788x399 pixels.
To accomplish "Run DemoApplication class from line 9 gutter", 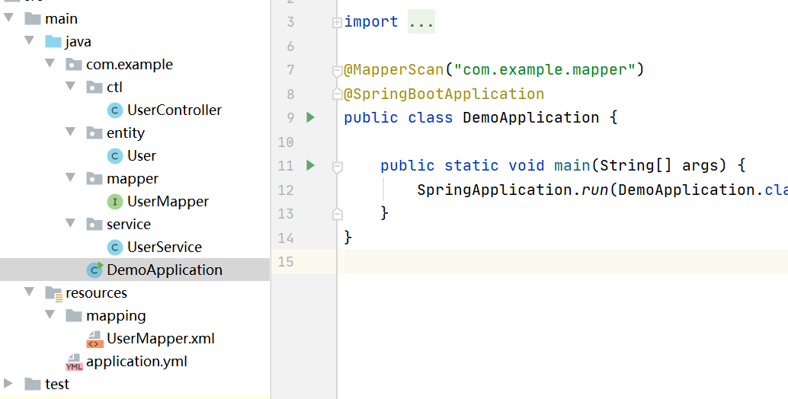I will tap(311, 117).
